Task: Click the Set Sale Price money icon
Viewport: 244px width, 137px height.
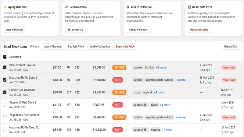Action: click(x=66, y=7)
